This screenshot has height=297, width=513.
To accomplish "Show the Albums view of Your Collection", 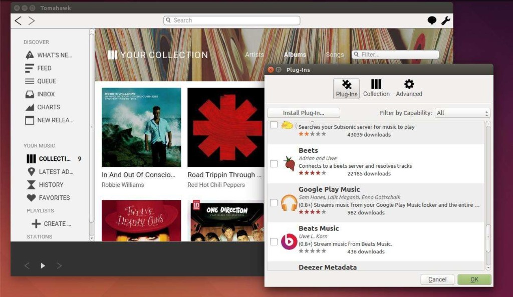I will [295, 55].
